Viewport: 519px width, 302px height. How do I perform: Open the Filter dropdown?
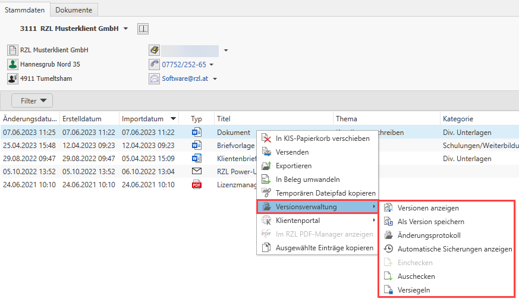point(32,100)
